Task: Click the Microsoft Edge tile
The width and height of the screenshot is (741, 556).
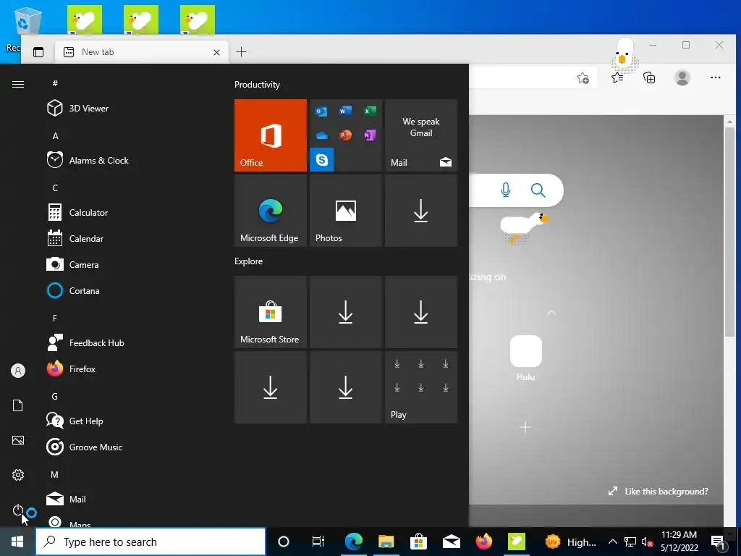Action: click(271, 211)
